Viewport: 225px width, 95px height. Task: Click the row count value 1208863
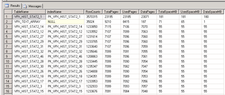tap(93, 57)
